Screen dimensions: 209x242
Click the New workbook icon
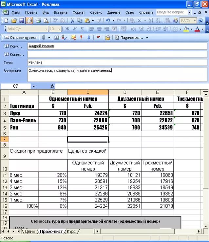(6, 21)
